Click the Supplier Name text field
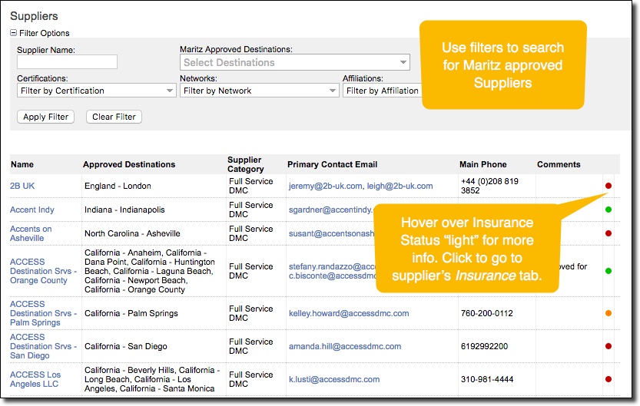 [x=67, y=62]
